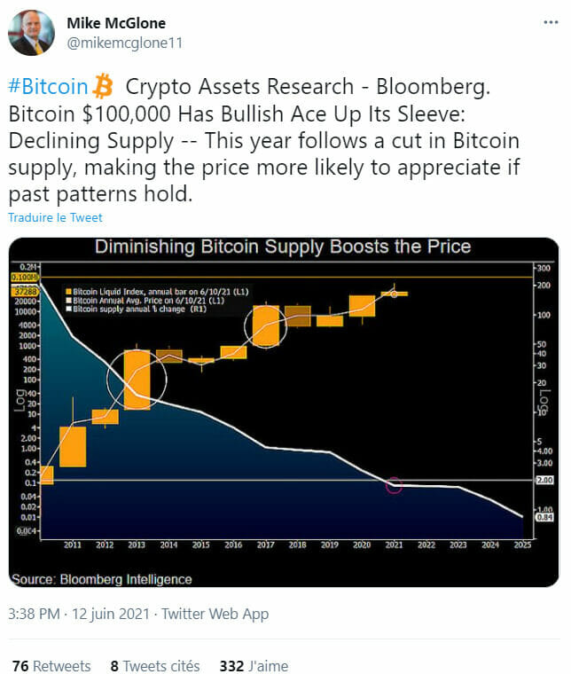Click the 2021 price marker dot

coord(395,294)
